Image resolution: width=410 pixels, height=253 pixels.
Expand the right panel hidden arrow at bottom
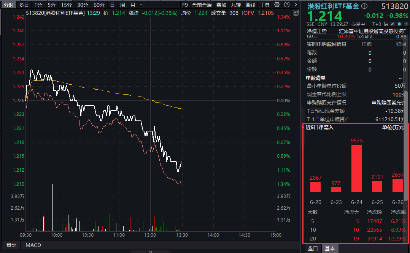pyautogui.click(x=150, y=251)
